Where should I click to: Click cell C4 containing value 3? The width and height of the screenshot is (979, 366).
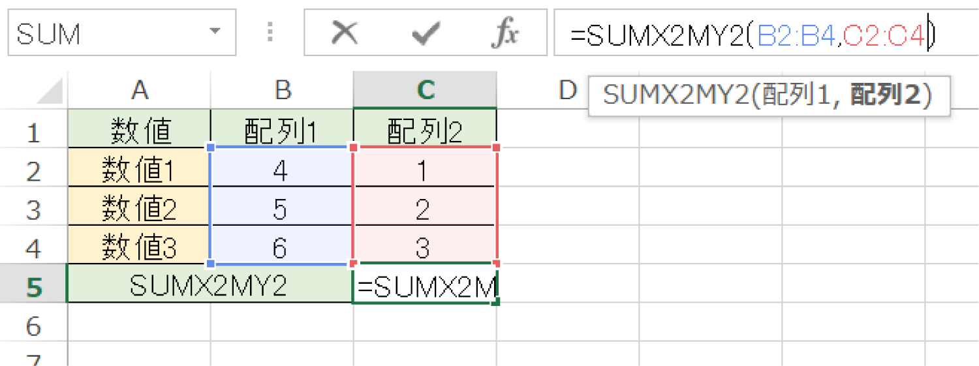point(425,248)
